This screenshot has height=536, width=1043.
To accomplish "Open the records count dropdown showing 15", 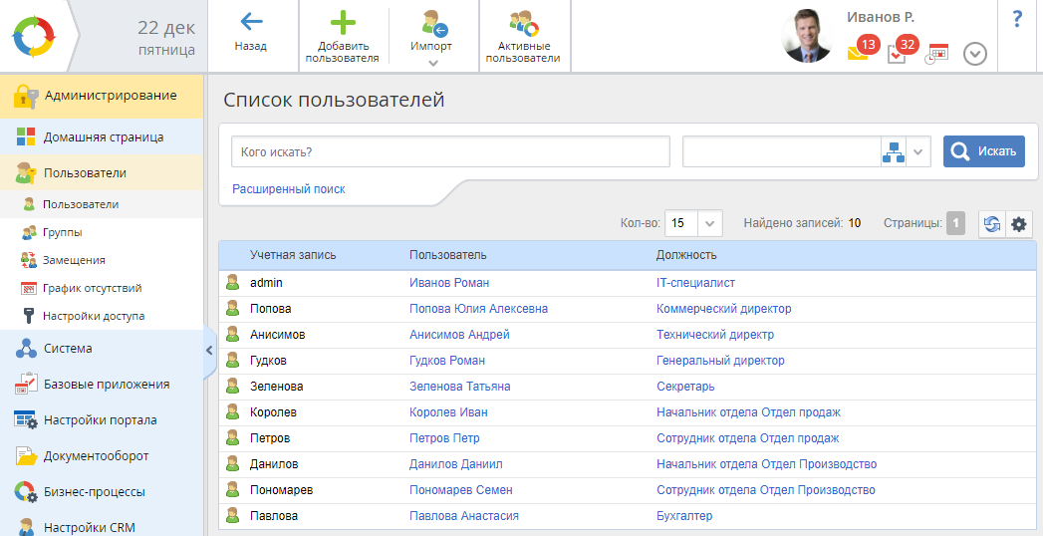I will point(694,223).
